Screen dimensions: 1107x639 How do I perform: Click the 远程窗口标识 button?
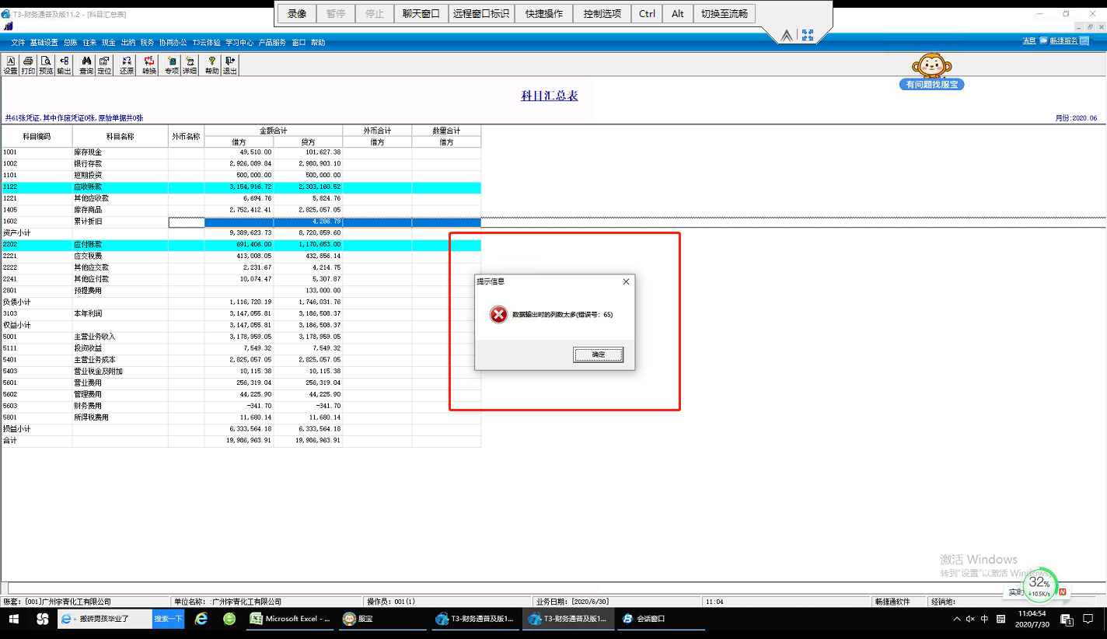(x=481, y=13)
